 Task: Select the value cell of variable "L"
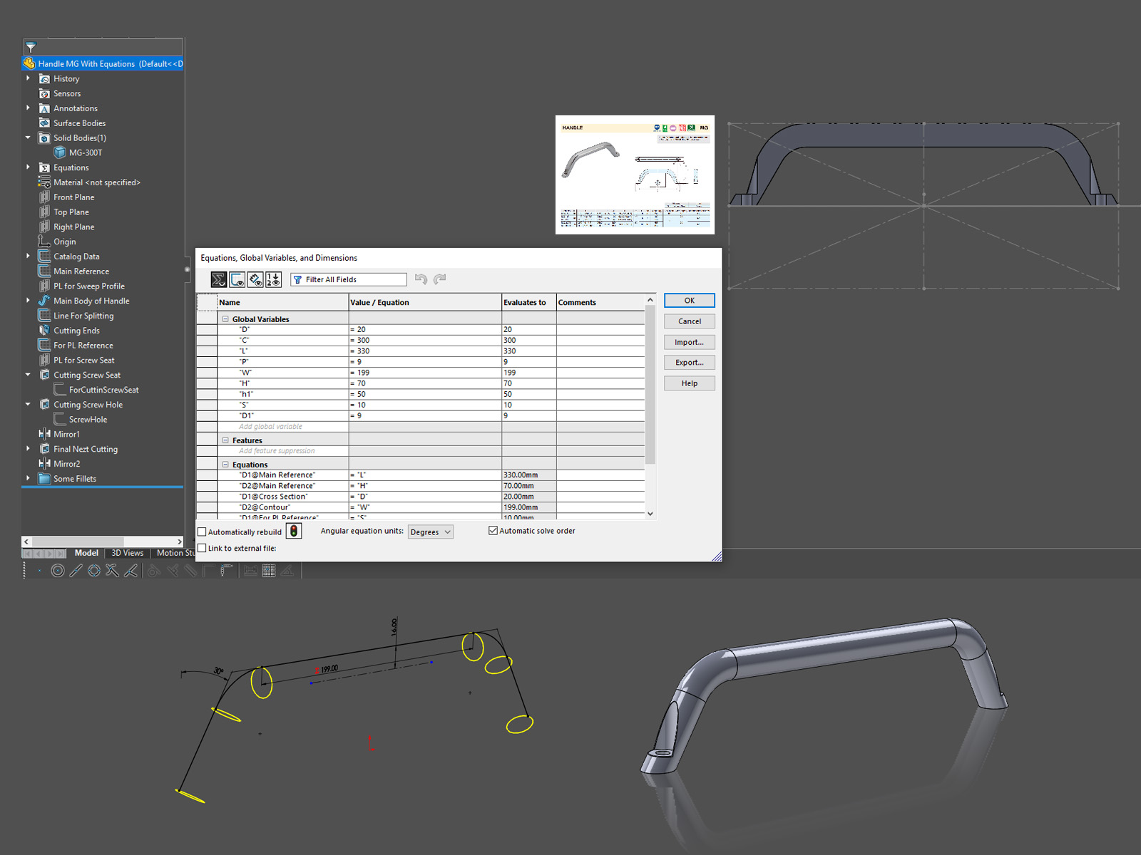click(425, 351)
